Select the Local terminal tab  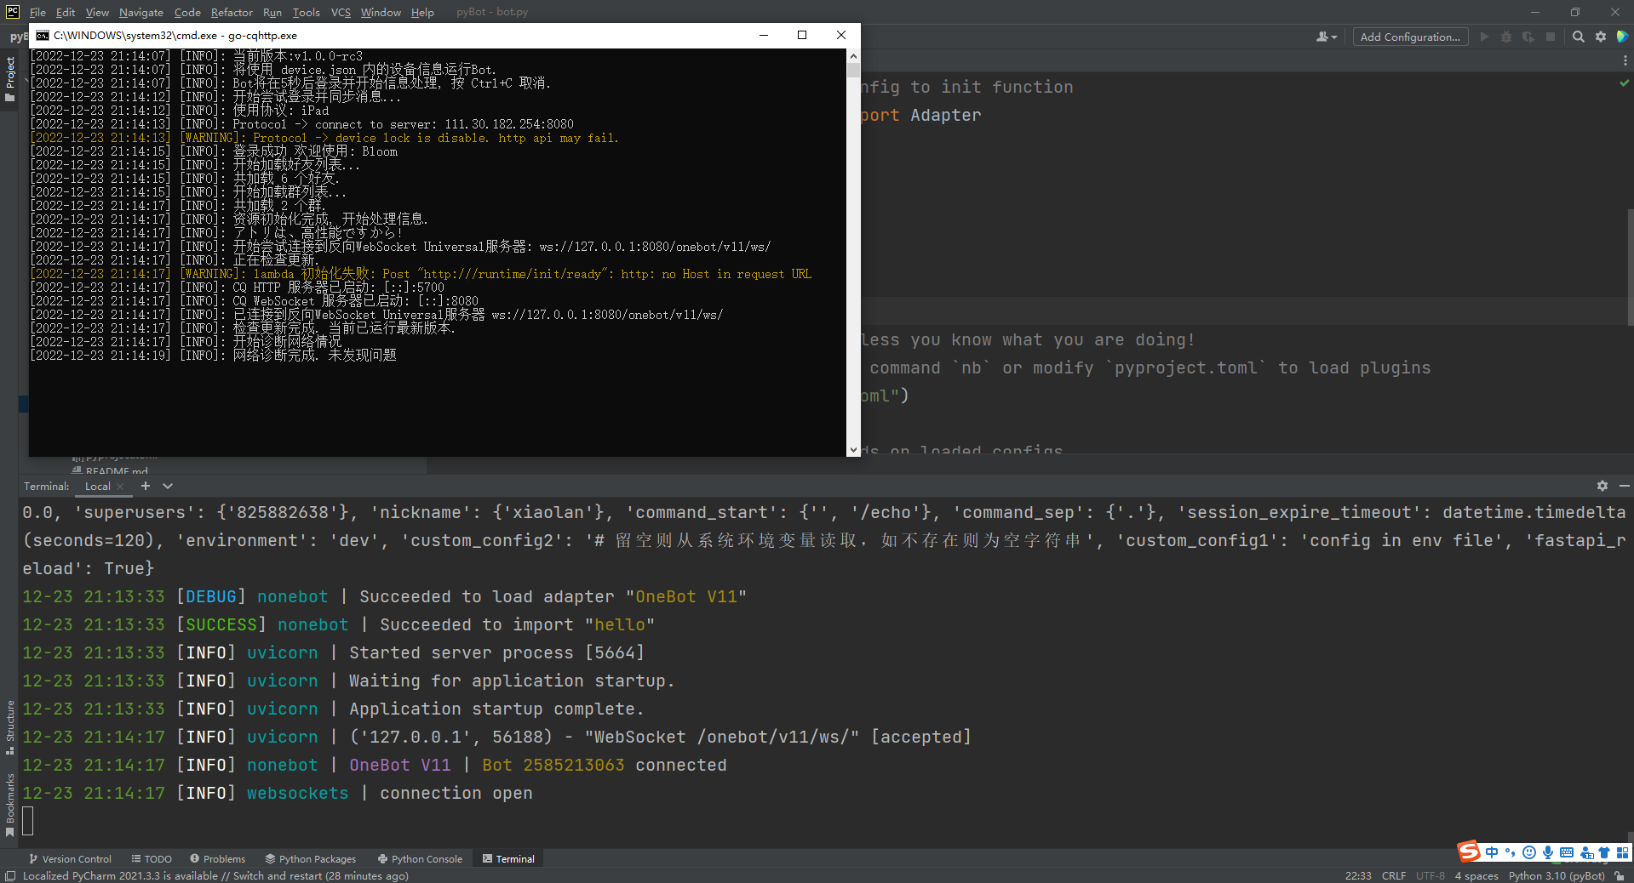97,486
